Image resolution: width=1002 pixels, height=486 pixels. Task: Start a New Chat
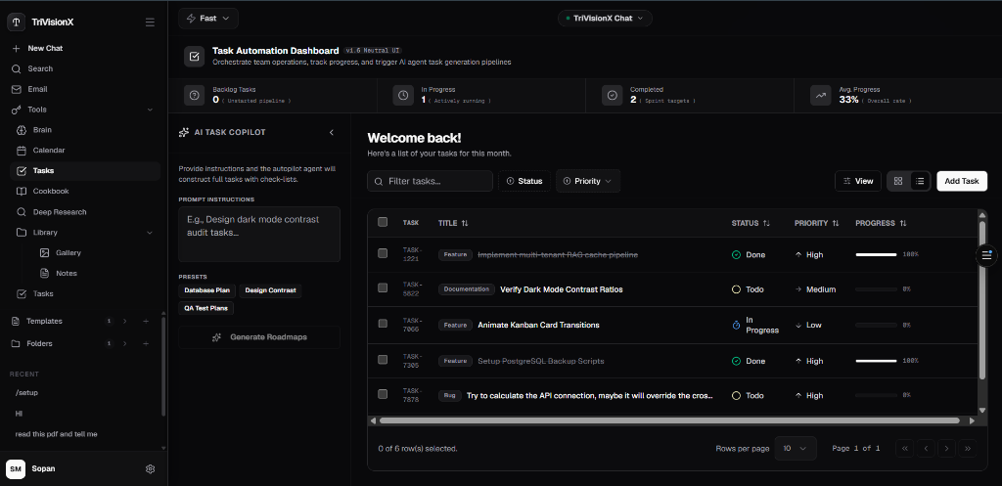45,49
